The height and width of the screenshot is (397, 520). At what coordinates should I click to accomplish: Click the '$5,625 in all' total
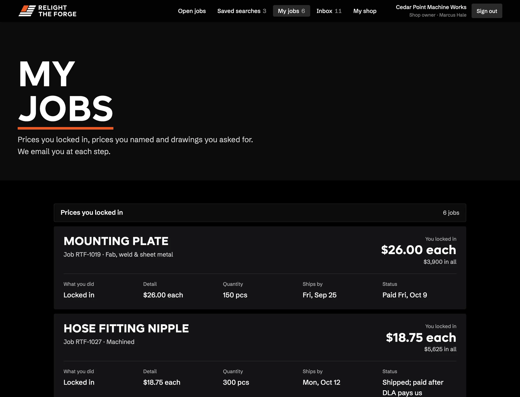click(x=440, y=349)
